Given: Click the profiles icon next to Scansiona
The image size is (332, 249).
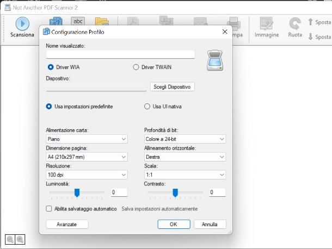Looking at the screenshot, I should click(x=56, y=21).
